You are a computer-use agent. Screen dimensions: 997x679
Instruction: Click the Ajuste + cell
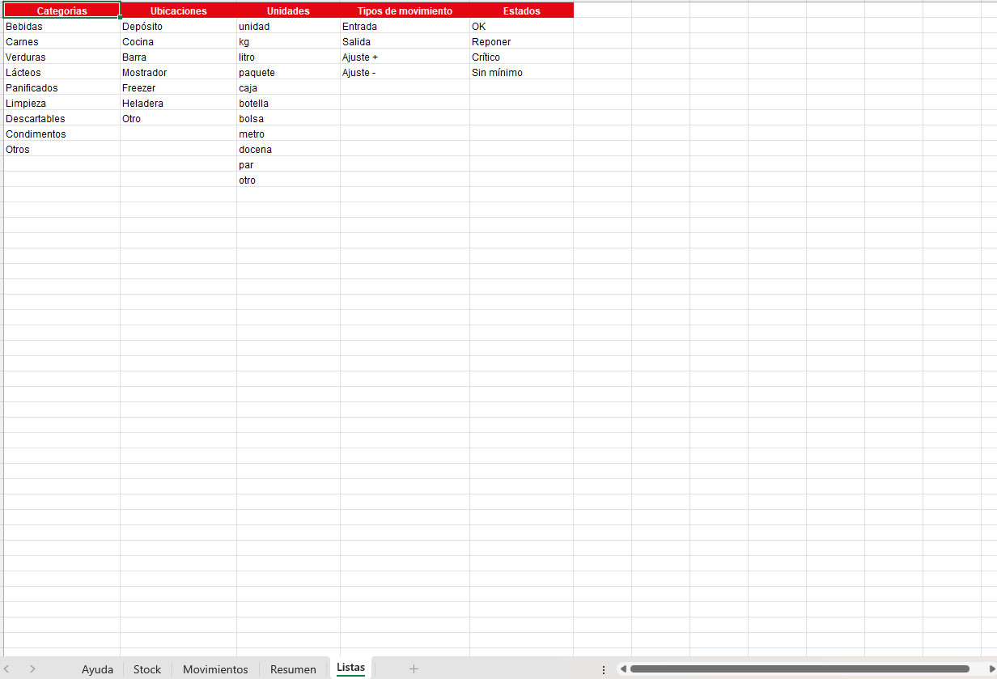click(x=405, y=57)
